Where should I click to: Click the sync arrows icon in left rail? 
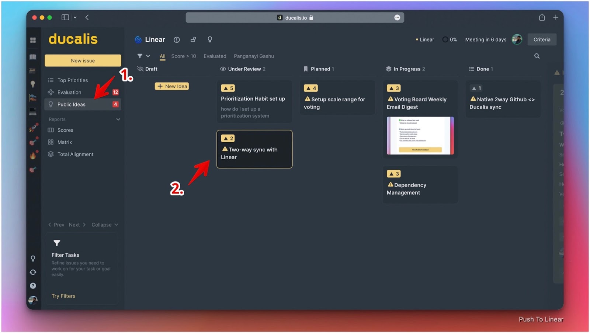click(x=33, y=272)
